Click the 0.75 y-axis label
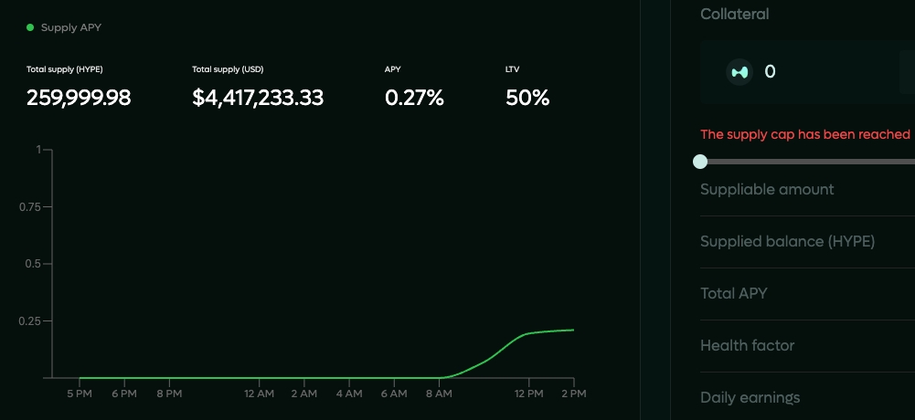The height and width of the screenshot is (420, 915). (x=30, y=206)
